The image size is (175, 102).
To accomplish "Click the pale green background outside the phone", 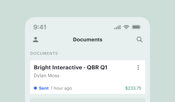I will [13, 51].
